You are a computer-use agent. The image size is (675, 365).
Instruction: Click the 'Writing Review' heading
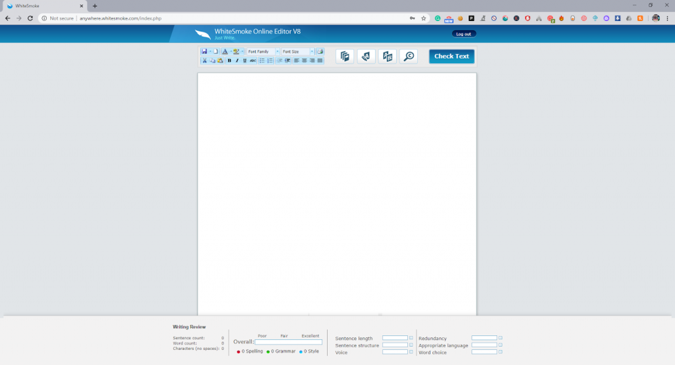(189, 327)
